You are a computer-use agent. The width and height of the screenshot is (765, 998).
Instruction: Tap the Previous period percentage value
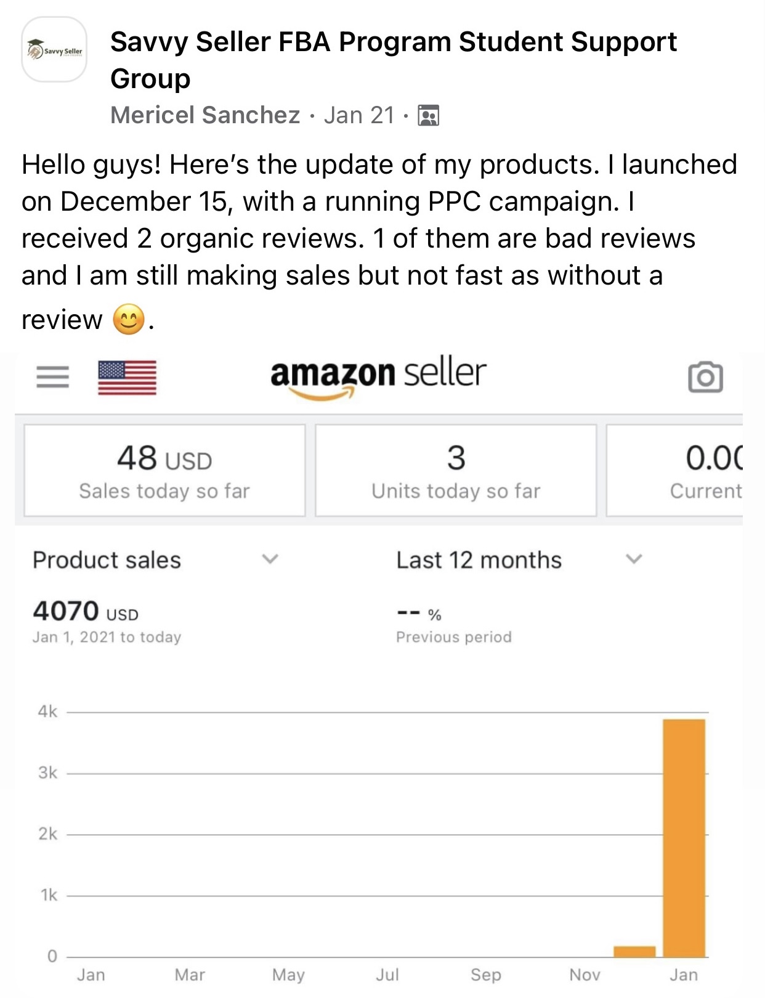tap(419, 614)
